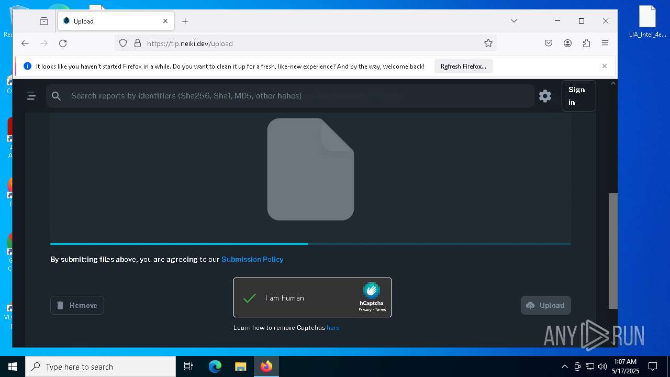Click the uploaded file placeholder thumbnail
The image size is (670, 377).
pyautogui.click(x=310, y=169)
